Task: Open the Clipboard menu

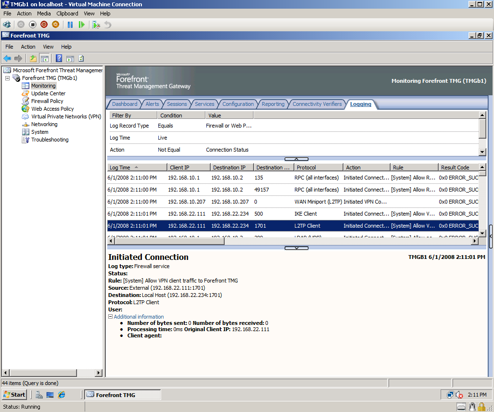Action: tap(67, 13)
